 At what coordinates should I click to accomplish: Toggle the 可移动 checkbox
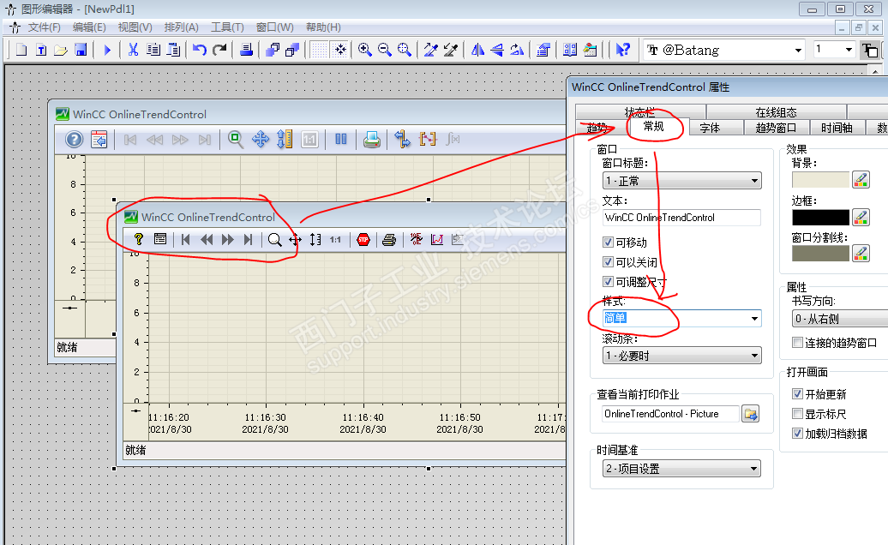point(608,243)
